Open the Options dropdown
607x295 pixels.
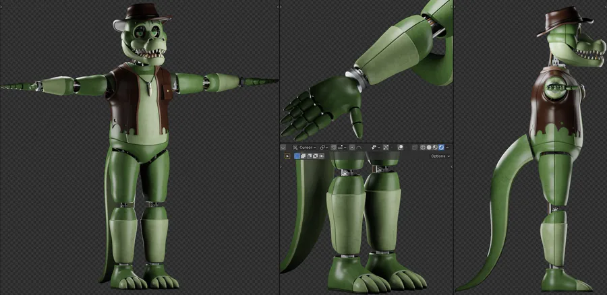[440, 156]
